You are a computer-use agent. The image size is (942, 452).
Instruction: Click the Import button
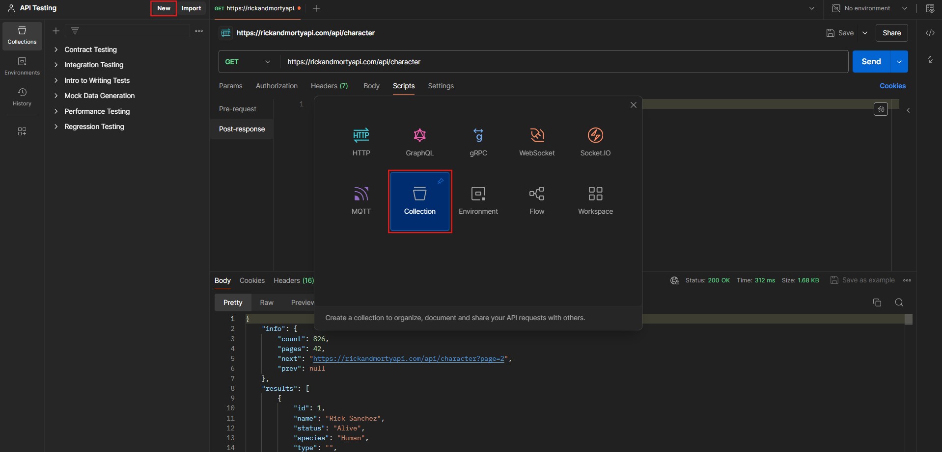191,8
